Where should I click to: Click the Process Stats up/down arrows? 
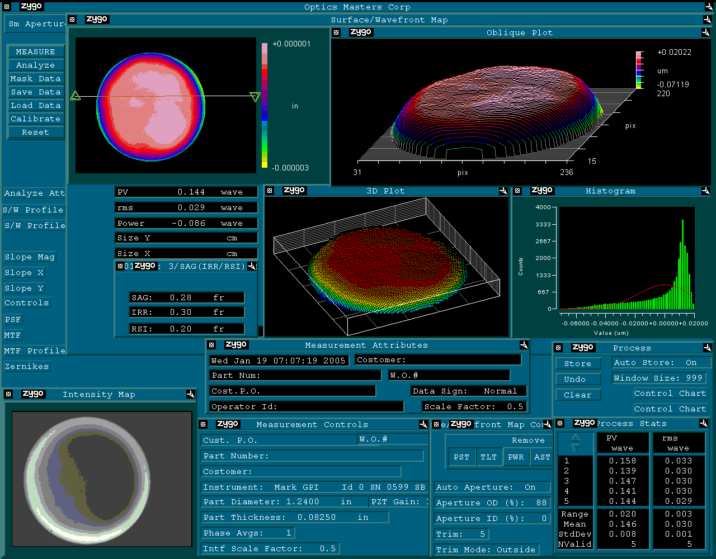click(576, 443)
